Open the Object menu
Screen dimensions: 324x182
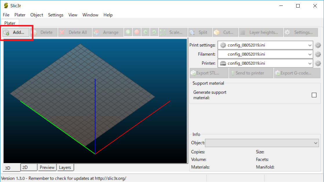37,15
